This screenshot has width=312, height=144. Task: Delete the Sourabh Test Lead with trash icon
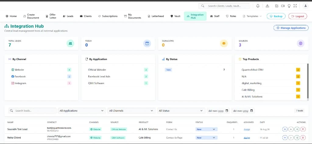click(x=303, y=129)
